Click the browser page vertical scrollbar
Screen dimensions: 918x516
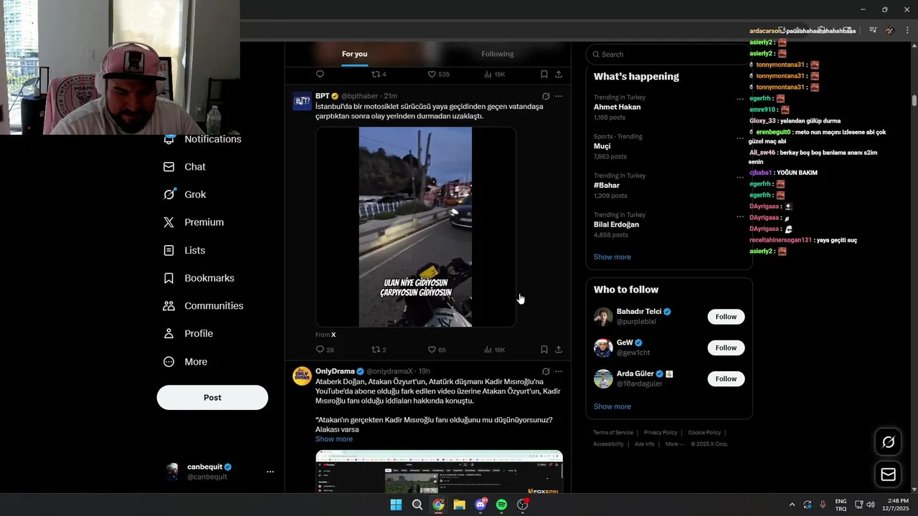point(914,100)
